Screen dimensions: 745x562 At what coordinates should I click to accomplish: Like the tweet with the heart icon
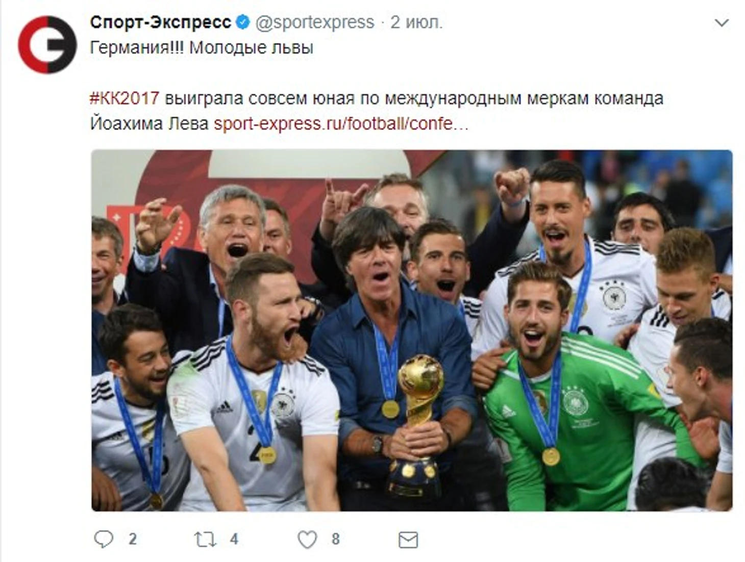[x=307, y=540]
